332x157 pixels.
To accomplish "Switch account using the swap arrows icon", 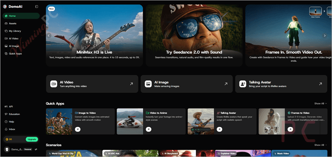I will 36,149.
